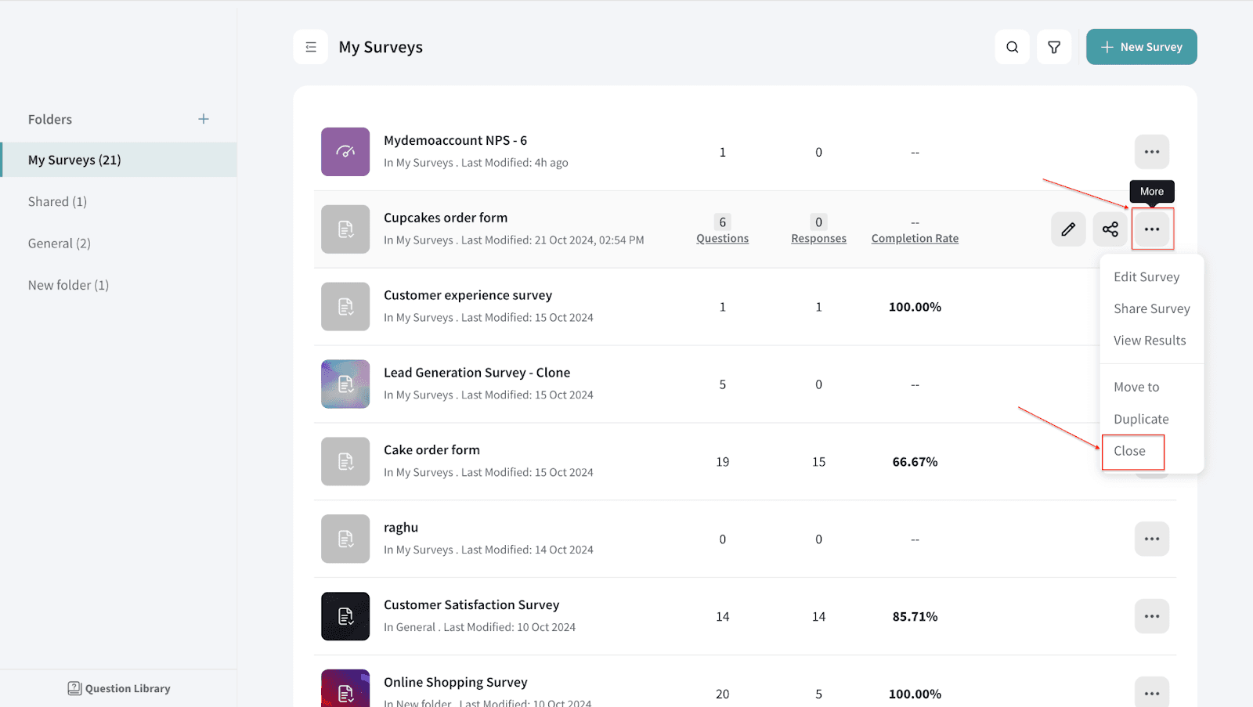The width and height of the screenshot is (1253, 707).
Task: Click the Question Library icon link
Action: point(119,688)
